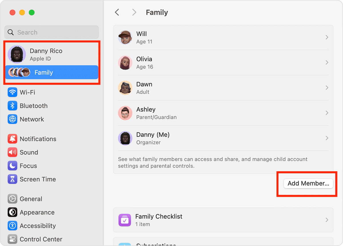Open Family Checklist chevron

point(327,220)
